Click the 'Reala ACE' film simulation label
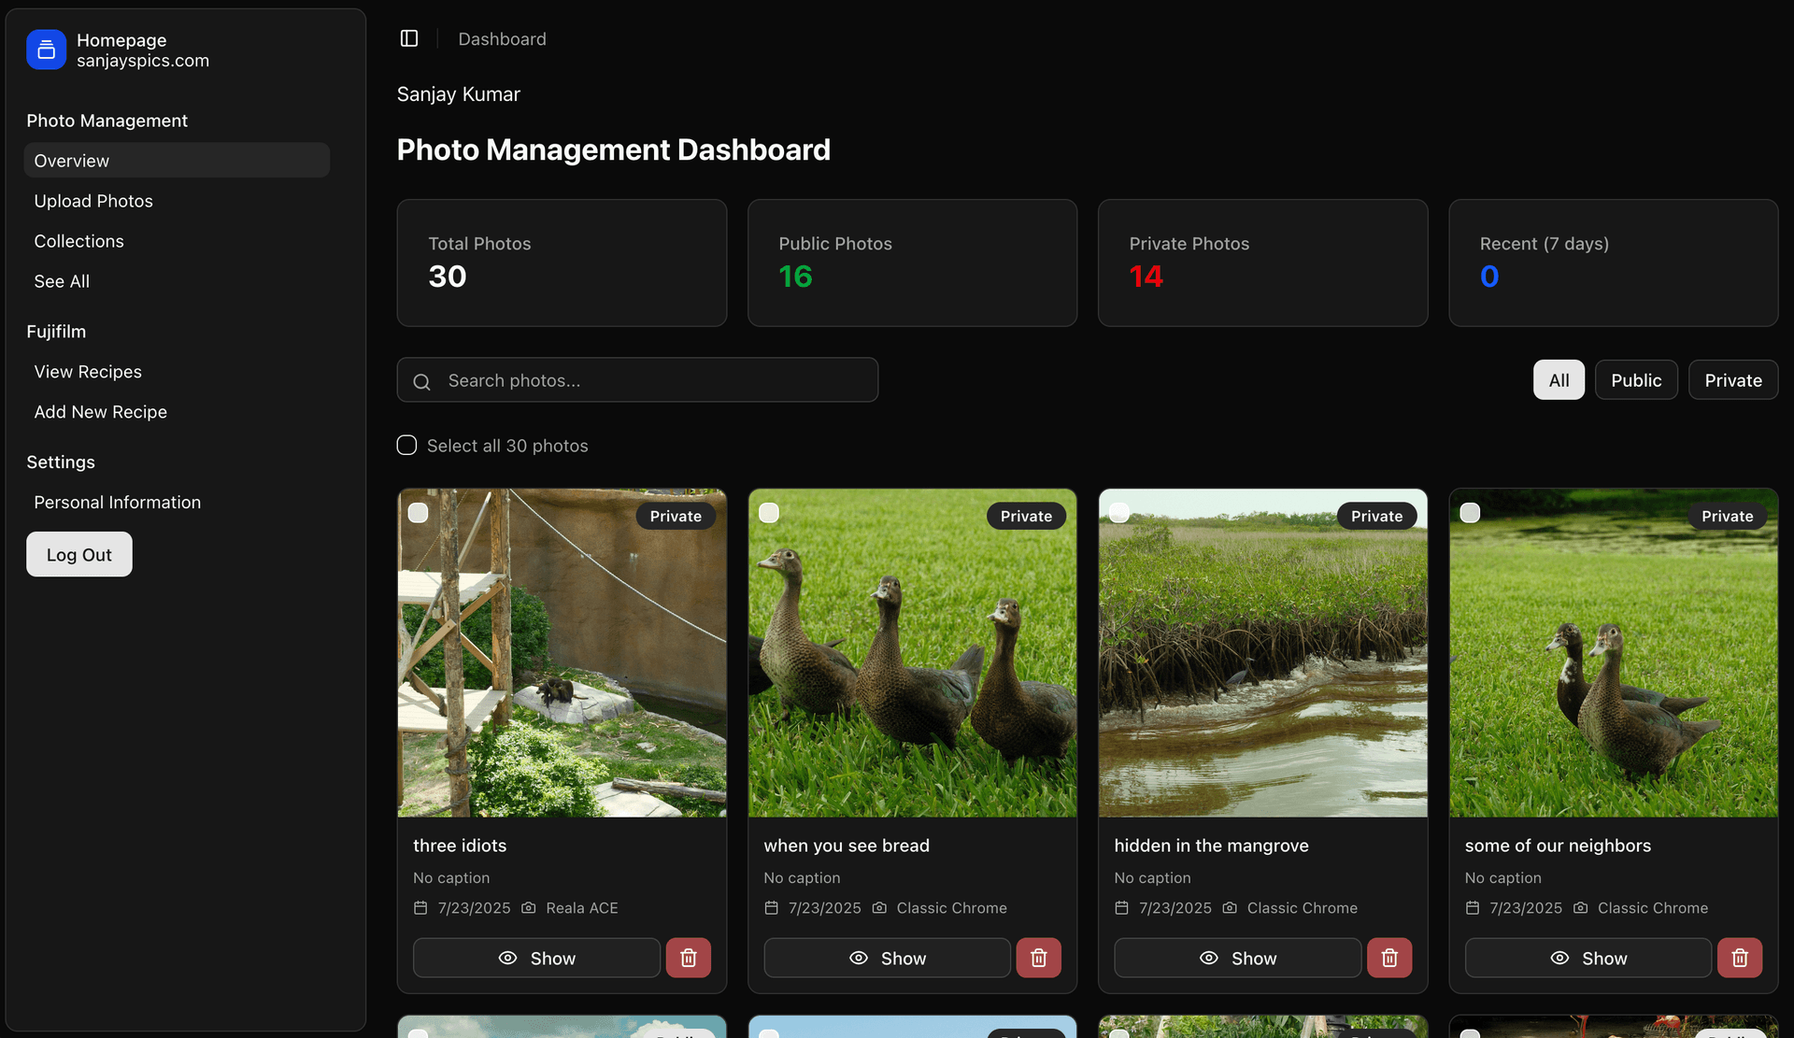The image size is (1794, 1038). tap(581, 907)
